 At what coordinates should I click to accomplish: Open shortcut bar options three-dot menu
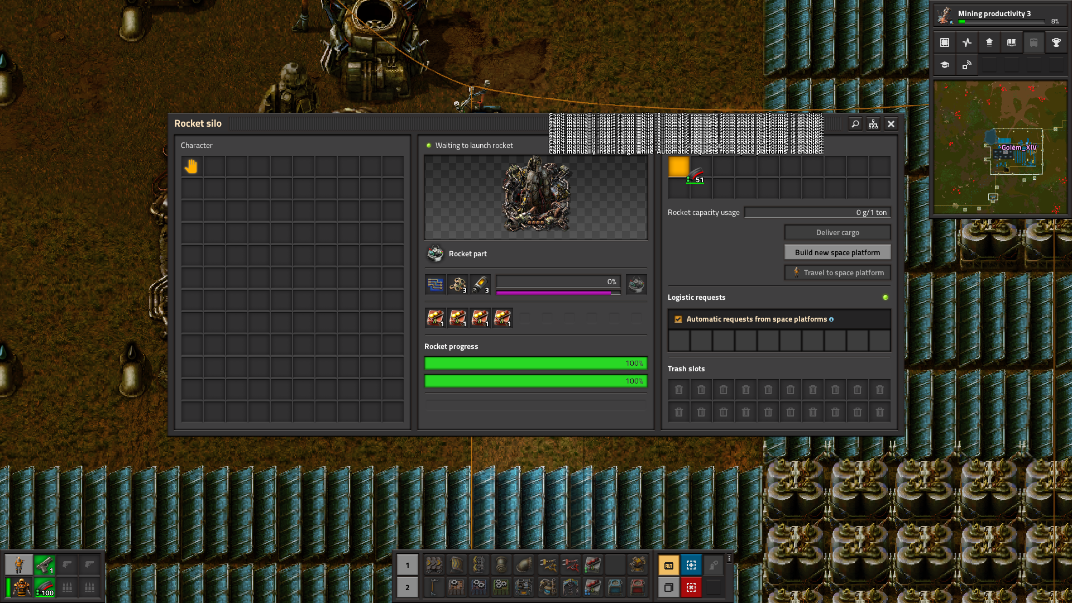coord(729,558)
